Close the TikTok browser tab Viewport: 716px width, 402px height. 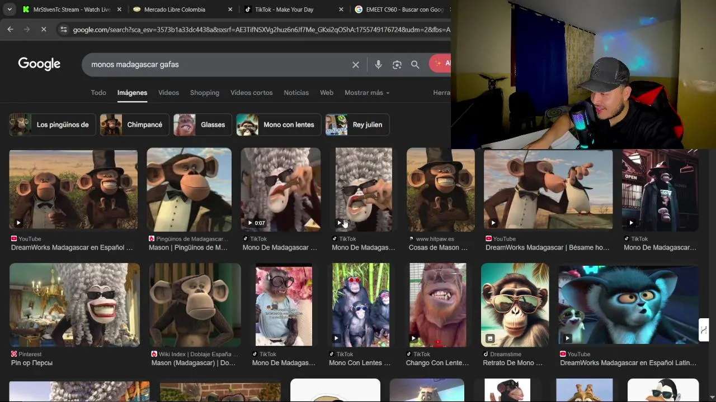(342, 9)
